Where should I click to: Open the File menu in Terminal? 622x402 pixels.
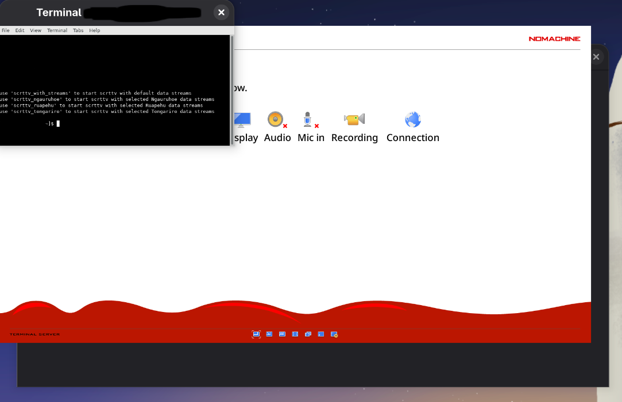pyautogui.click(x=6, y=30)
